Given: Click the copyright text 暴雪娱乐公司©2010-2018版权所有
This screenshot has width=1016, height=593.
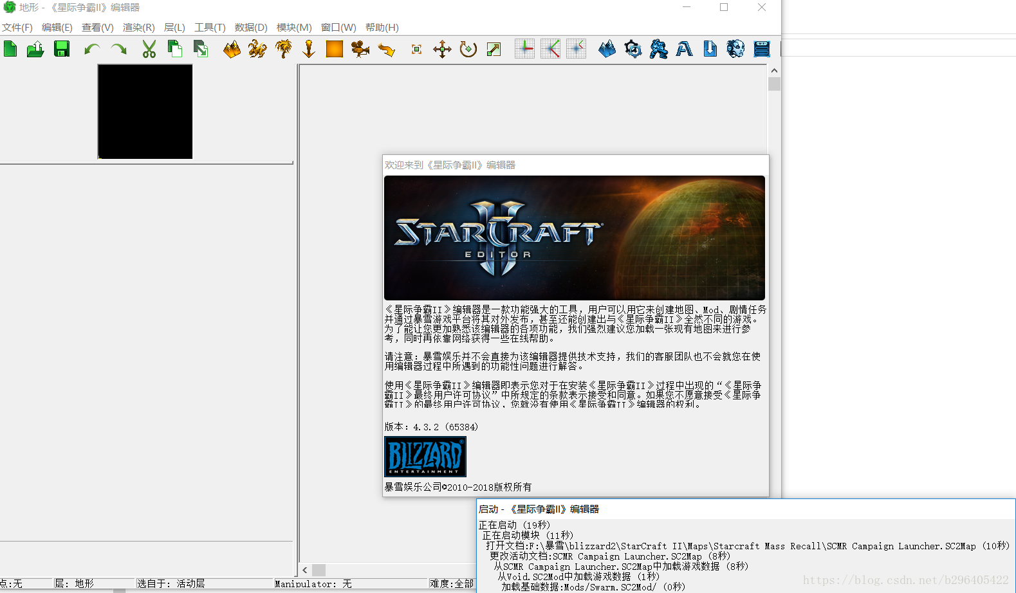Looking at the screenshot, I should pos(458,487).
